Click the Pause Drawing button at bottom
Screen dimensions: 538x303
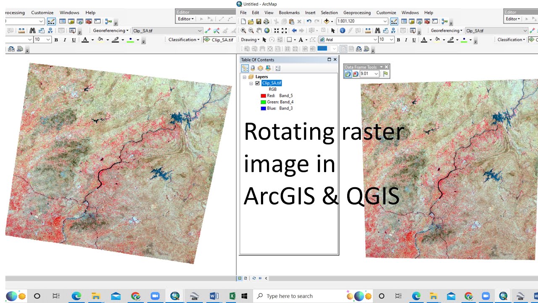click(x=260, y=278)
